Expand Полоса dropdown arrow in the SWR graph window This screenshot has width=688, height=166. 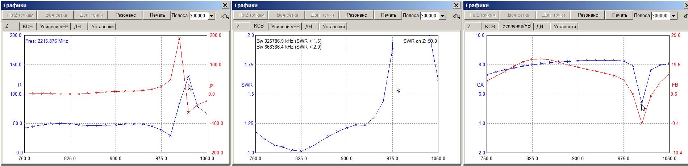coord(443,16)
